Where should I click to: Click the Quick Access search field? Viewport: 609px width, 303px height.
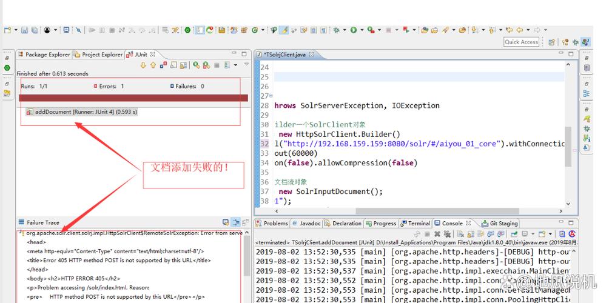pyautogui.click(x=521, y=42)
